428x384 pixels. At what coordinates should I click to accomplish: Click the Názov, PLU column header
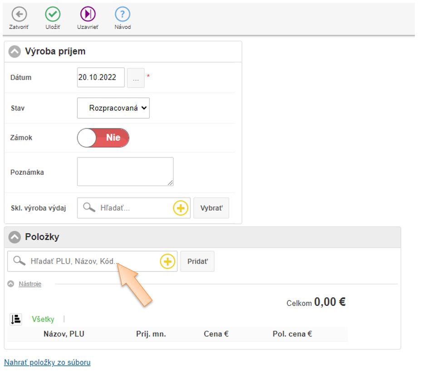coord(64,334)
